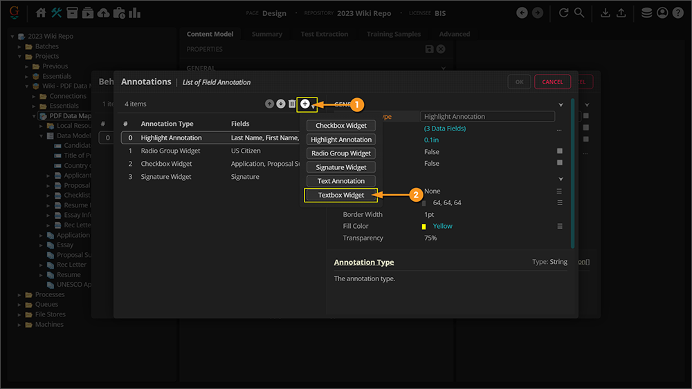The height and width of the screenshot is (389, 692).
Task: Open the Design wrench tools icon
Action: click(57, 12)
